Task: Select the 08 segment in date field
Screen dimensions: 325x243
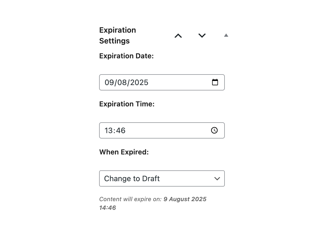Action: click(x=122, y=83)
